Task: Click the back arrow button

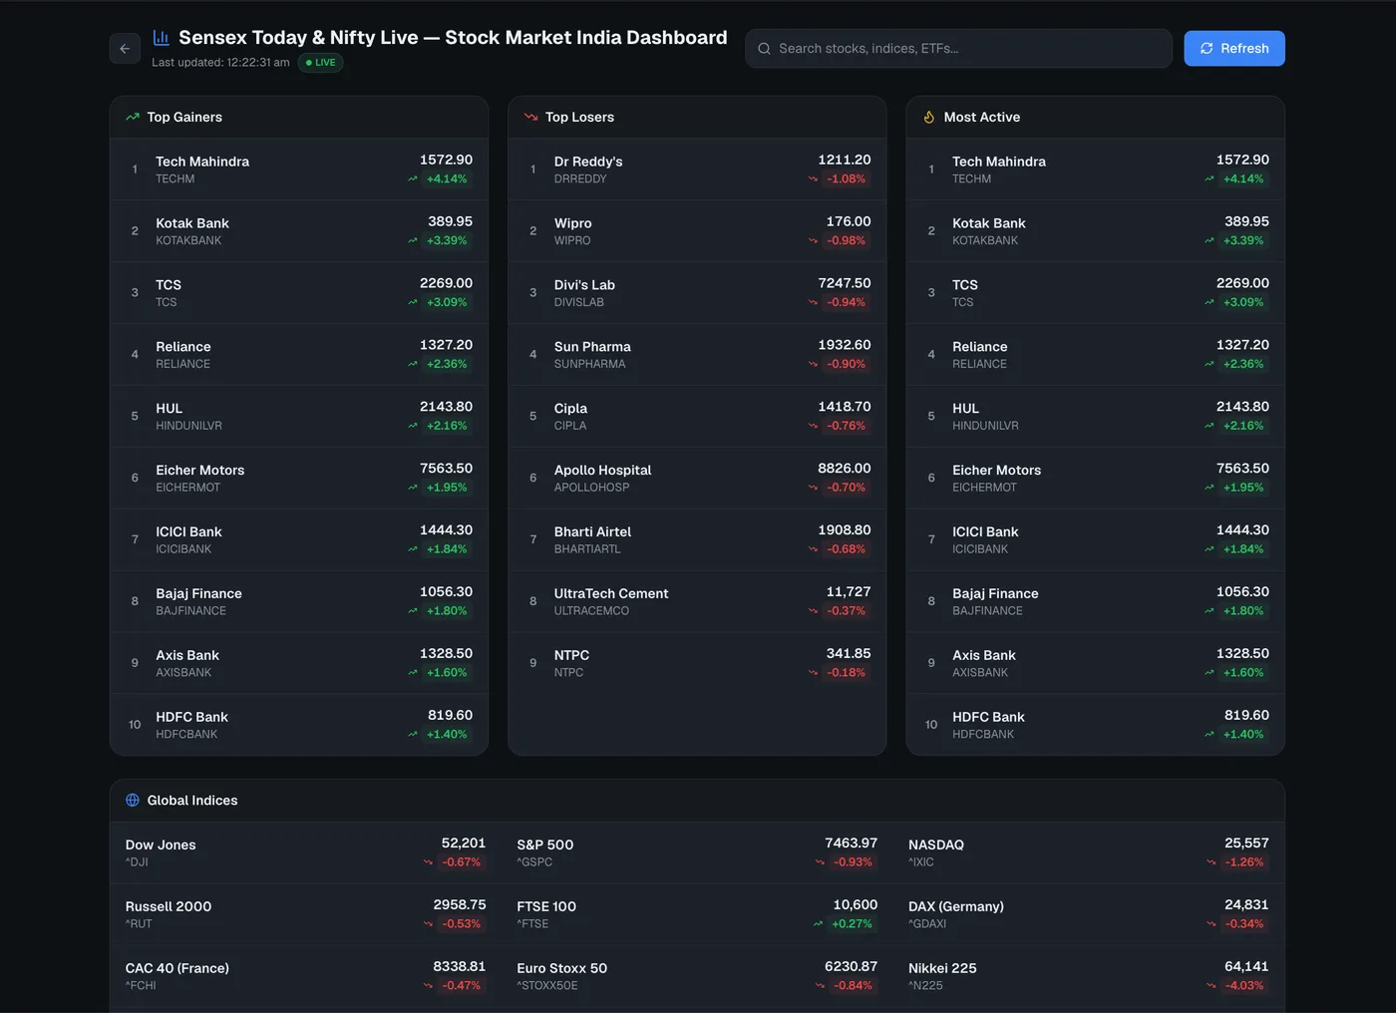Action: (125, 48)
